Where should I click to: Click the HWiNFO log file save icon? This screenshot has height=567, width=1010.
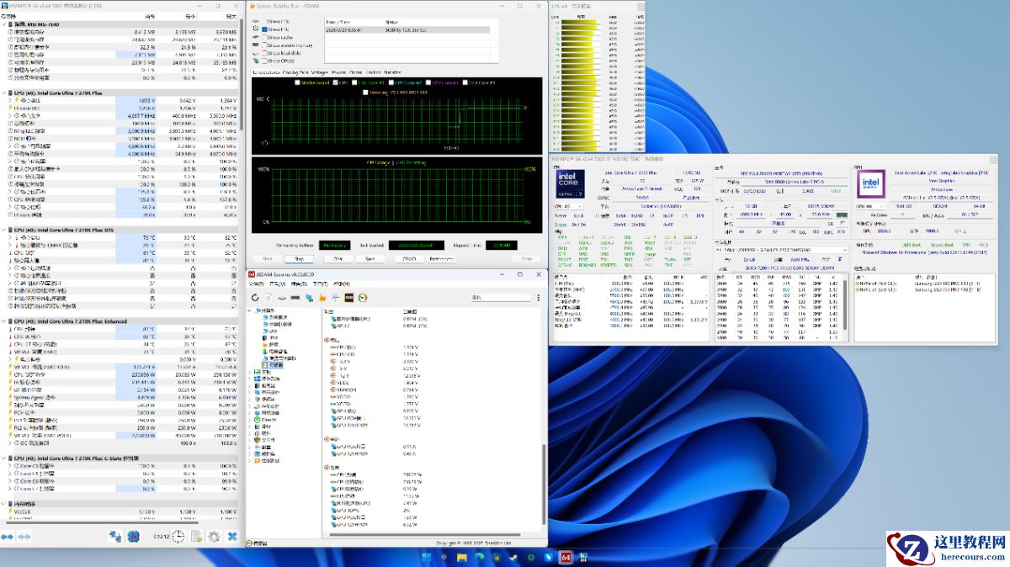(x=196, y=537)
